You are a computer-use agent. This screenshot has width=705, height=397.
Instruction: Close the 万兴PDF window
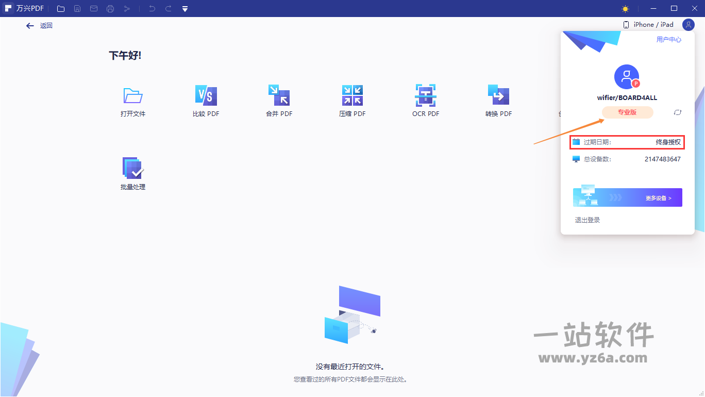pyautogui.click(x=694, y=8)
